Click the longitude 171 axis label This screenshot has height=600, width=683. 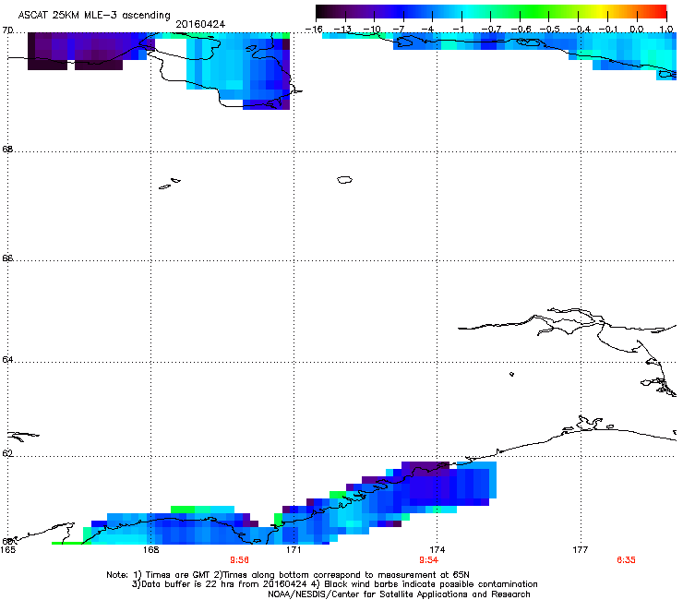294,550
